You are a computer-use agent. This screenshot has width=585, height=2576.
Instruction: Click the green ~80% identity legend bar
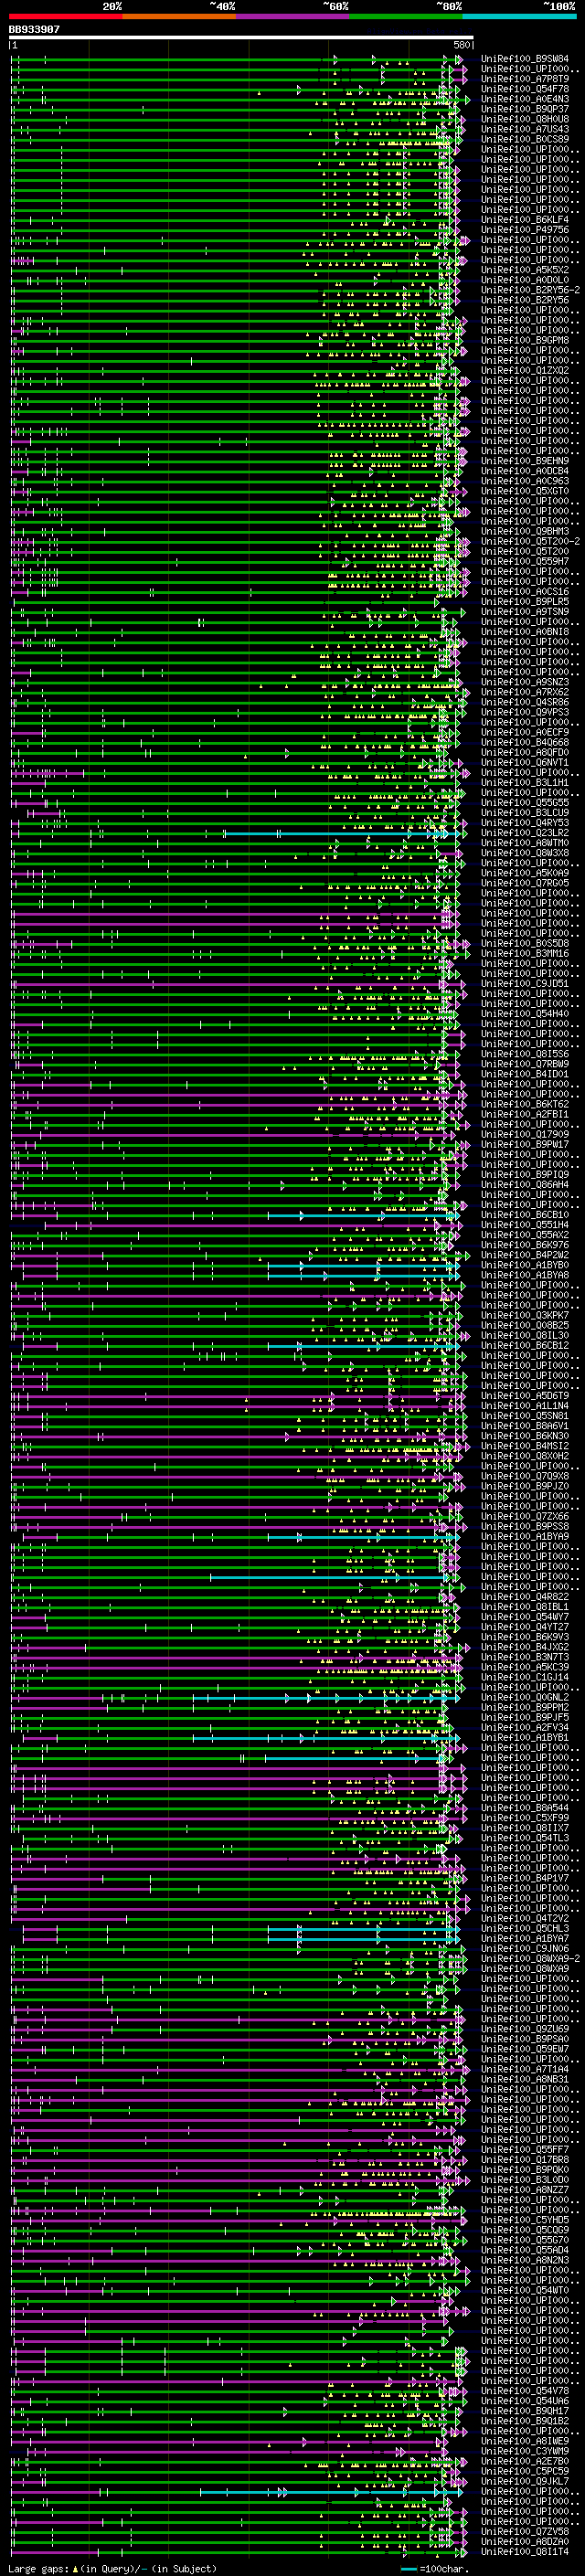pyautogui.click(x=406, y=16)
